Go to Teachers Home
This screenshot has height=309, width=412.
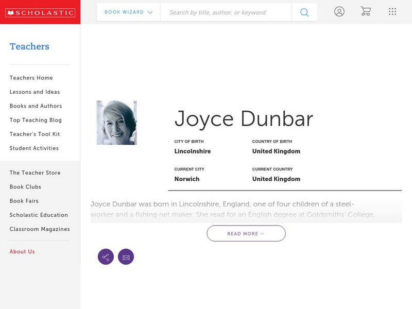[31, 78]
